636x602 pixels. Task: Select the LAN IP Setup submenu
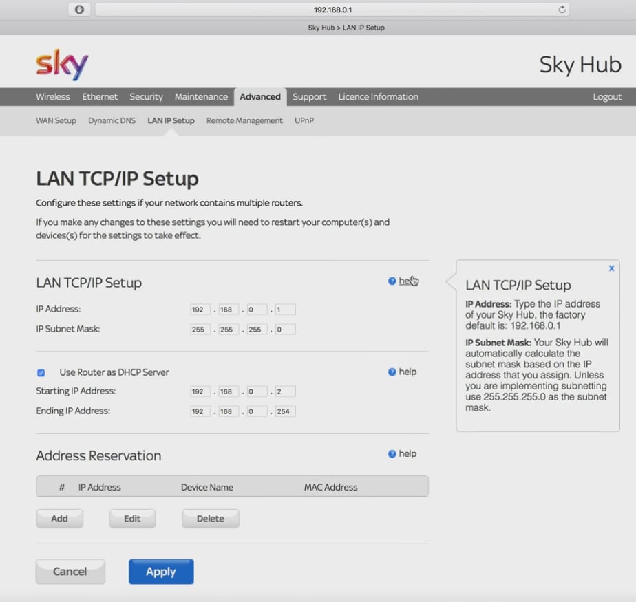point(171,121)
